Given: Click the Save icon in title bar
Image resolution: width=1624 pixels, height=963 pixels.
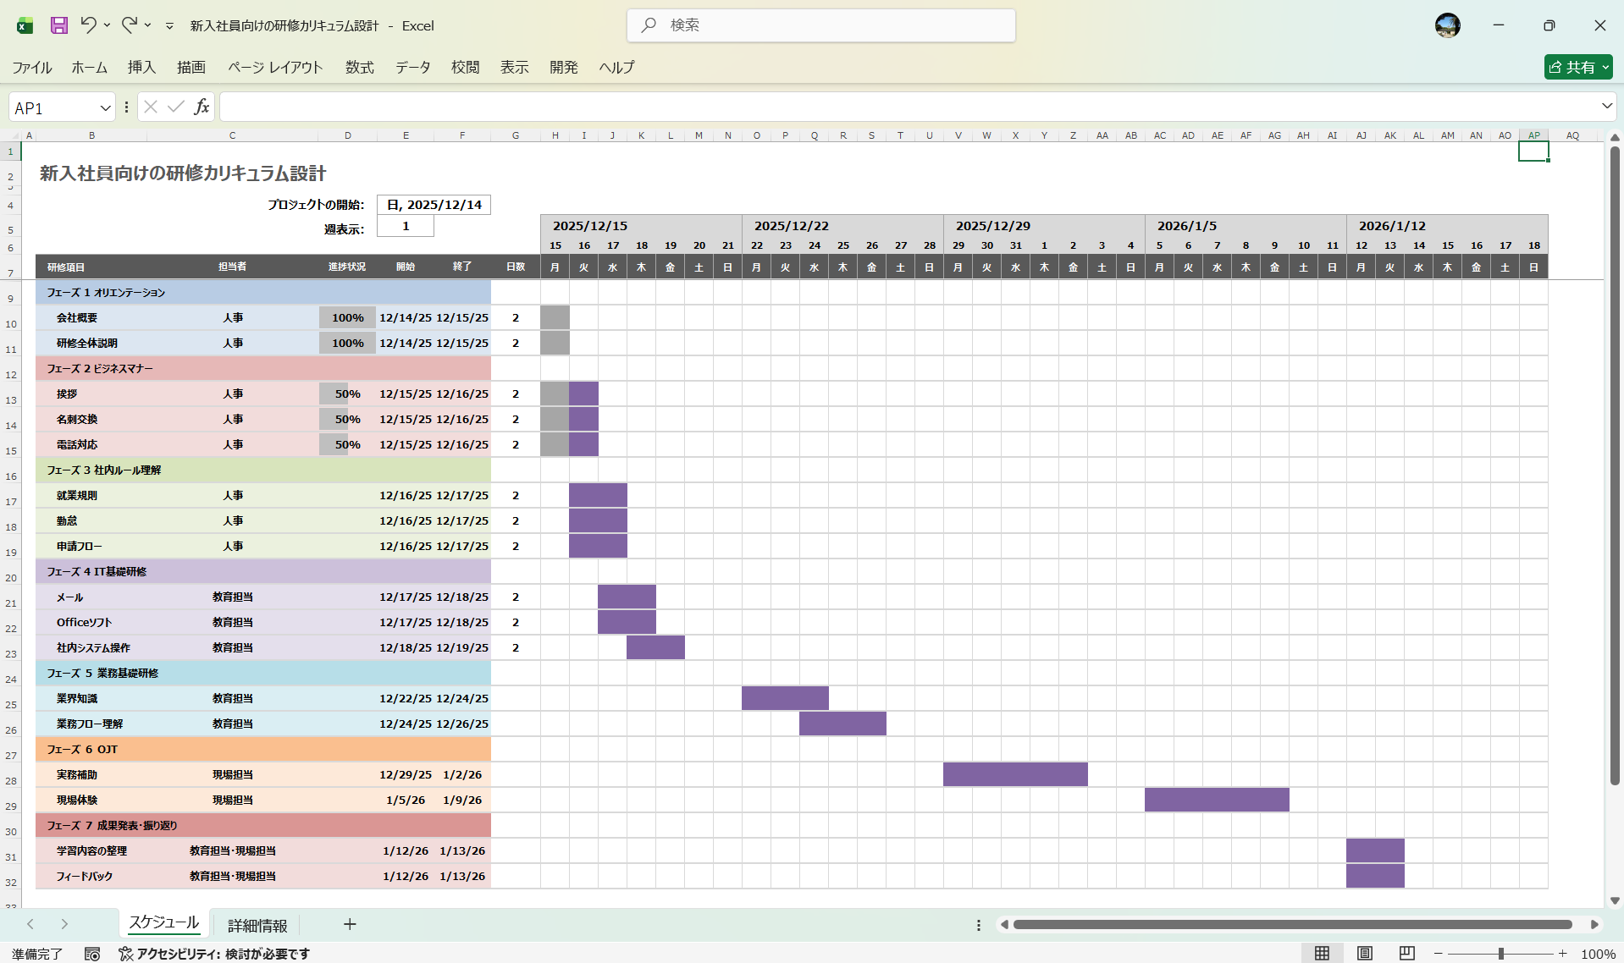Looking at the screenshot, I should 58,25.
